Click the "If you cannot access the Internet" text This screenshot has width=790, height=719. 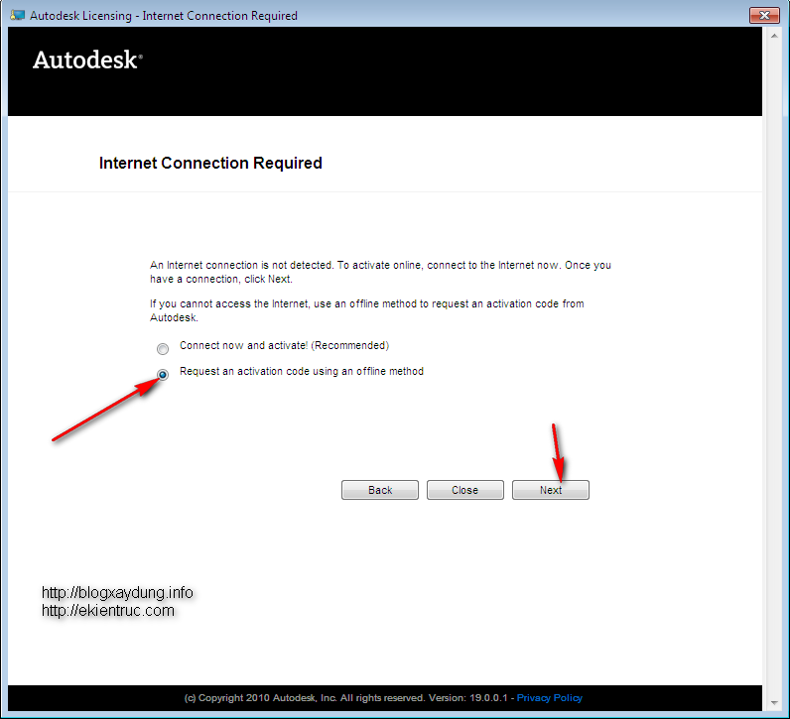(x=367, y=310)
